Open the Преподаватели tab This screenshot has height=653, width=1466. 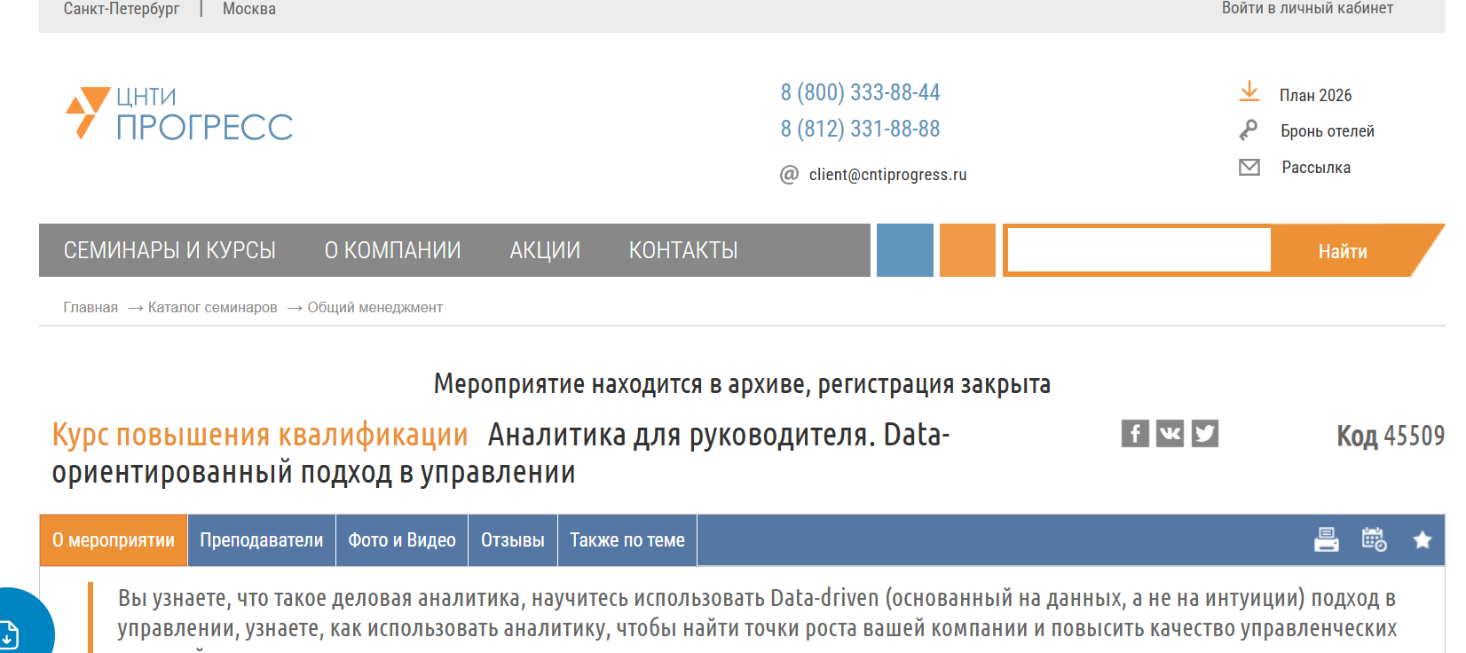pyautogui.click(x=261, y=540)
